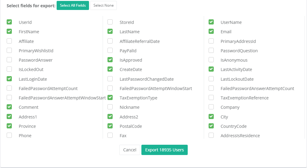Uncheck the TaxExemptionType checkbox
Viewport: 307px width, 168px height.
click(110, 98)
